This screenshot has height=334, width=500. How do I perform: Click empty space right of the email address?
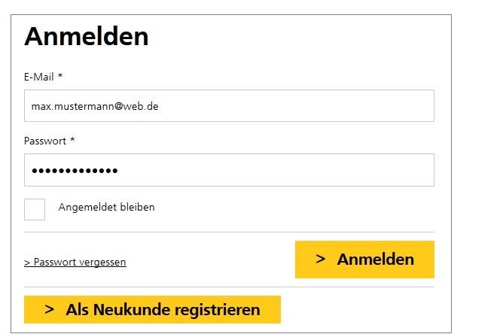[301, 106]
